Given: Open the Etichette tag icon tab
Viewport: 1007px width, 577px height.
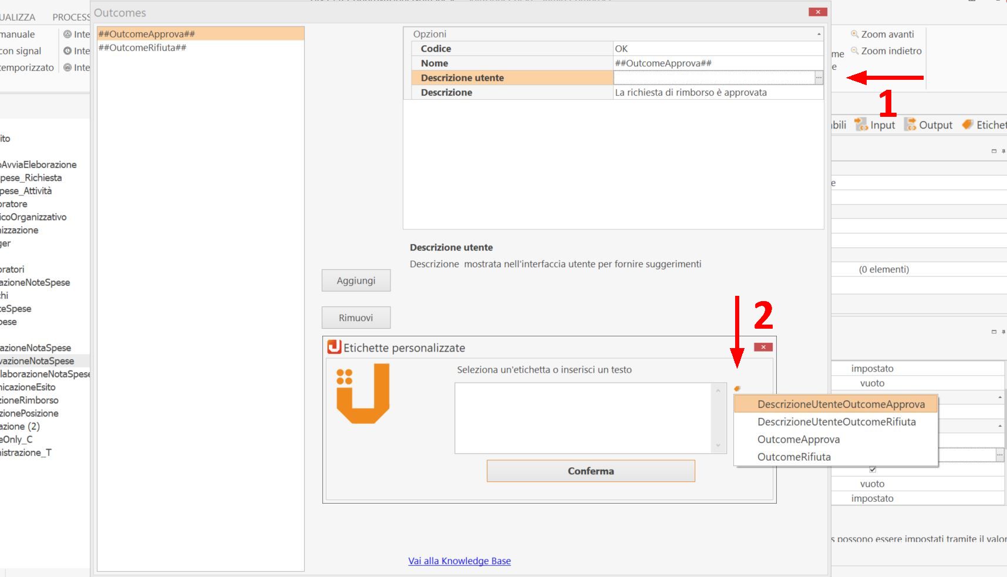Looking at the screenshot, I should pos(967,124).
